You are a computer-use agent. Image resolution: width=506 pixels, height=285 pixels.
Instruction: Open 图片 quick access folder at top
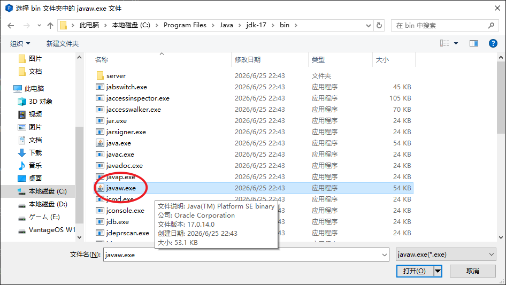click(35, 59)
